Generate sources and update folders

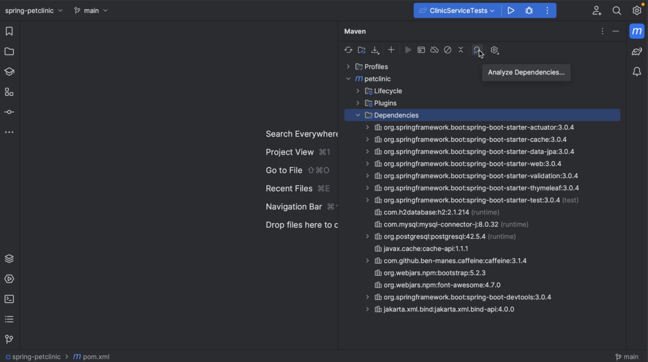362,50
